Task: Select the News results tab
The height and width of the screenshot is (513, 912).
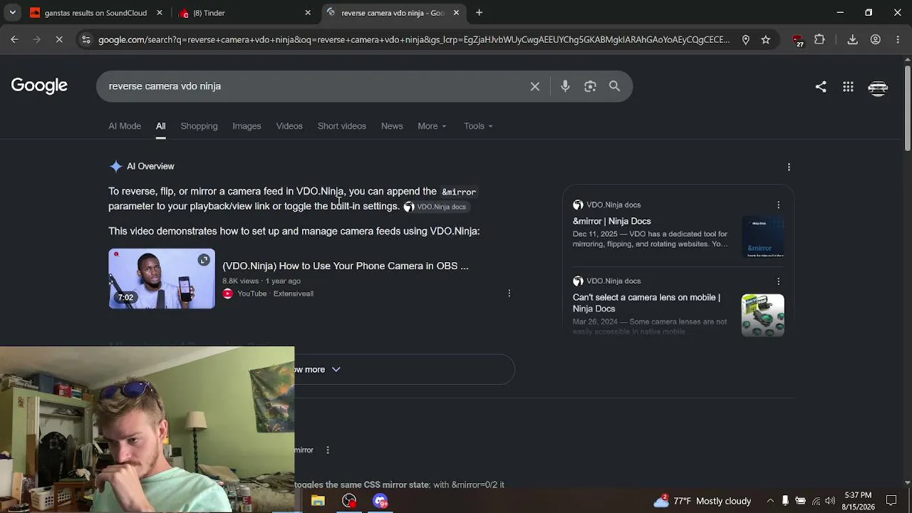Action: coord(392,126)
